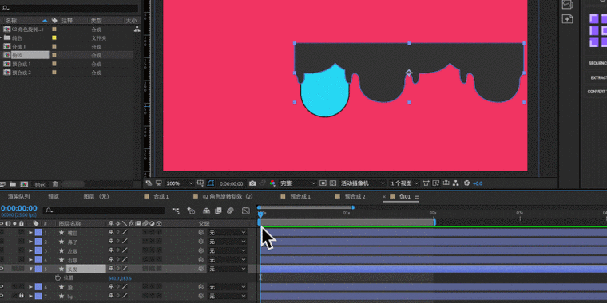Click the snapshot camera icon in viewer
This screenshot has width=607, height=303.
[x=252, y=183]
